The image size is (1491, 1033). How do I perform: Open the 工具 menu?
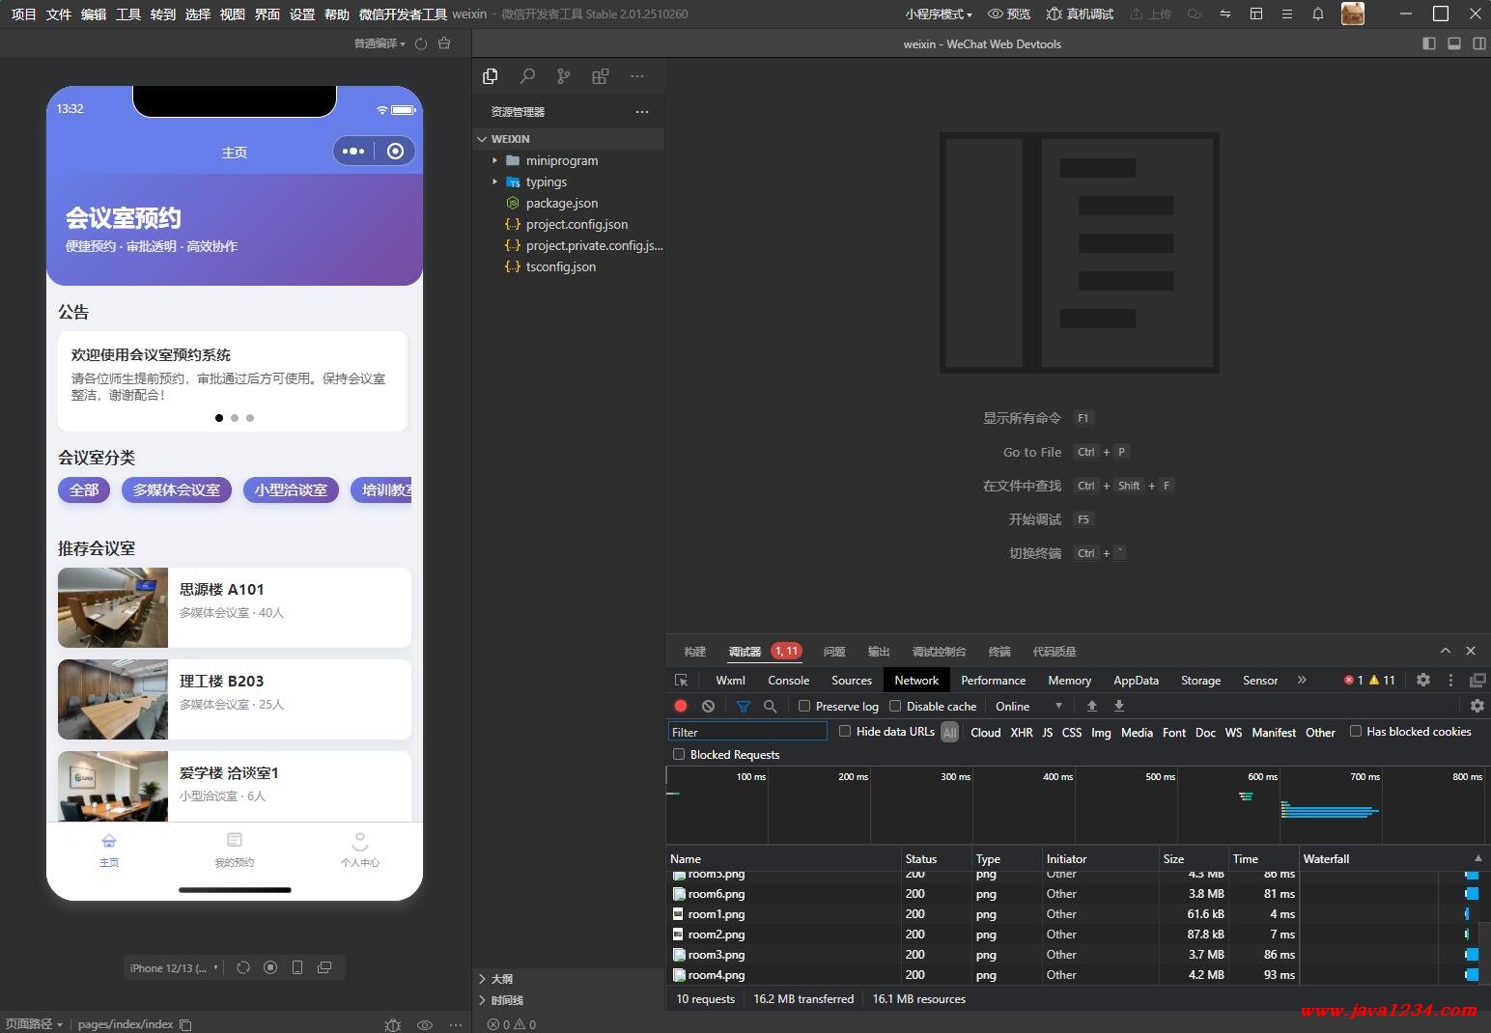[x=127, y=14]
